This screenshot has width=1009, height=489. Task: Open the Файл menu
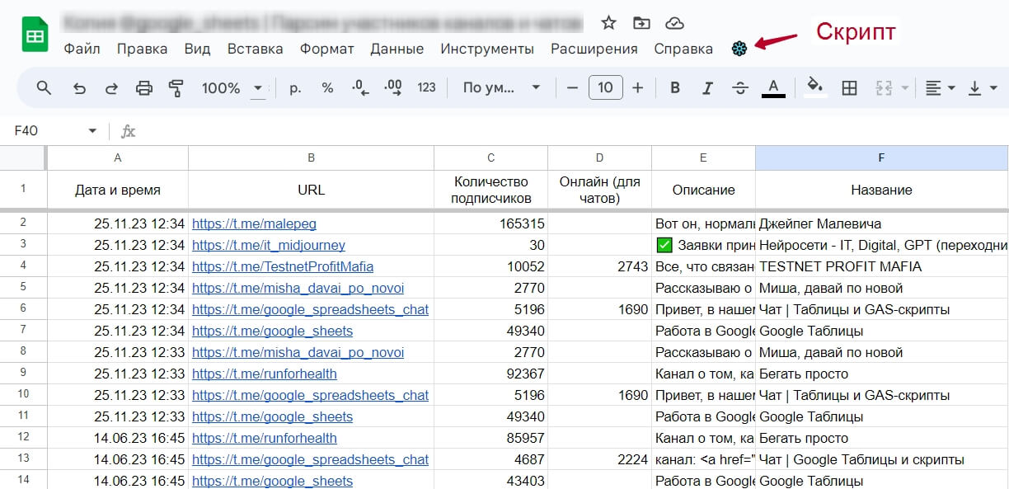(x=82, y=49)
